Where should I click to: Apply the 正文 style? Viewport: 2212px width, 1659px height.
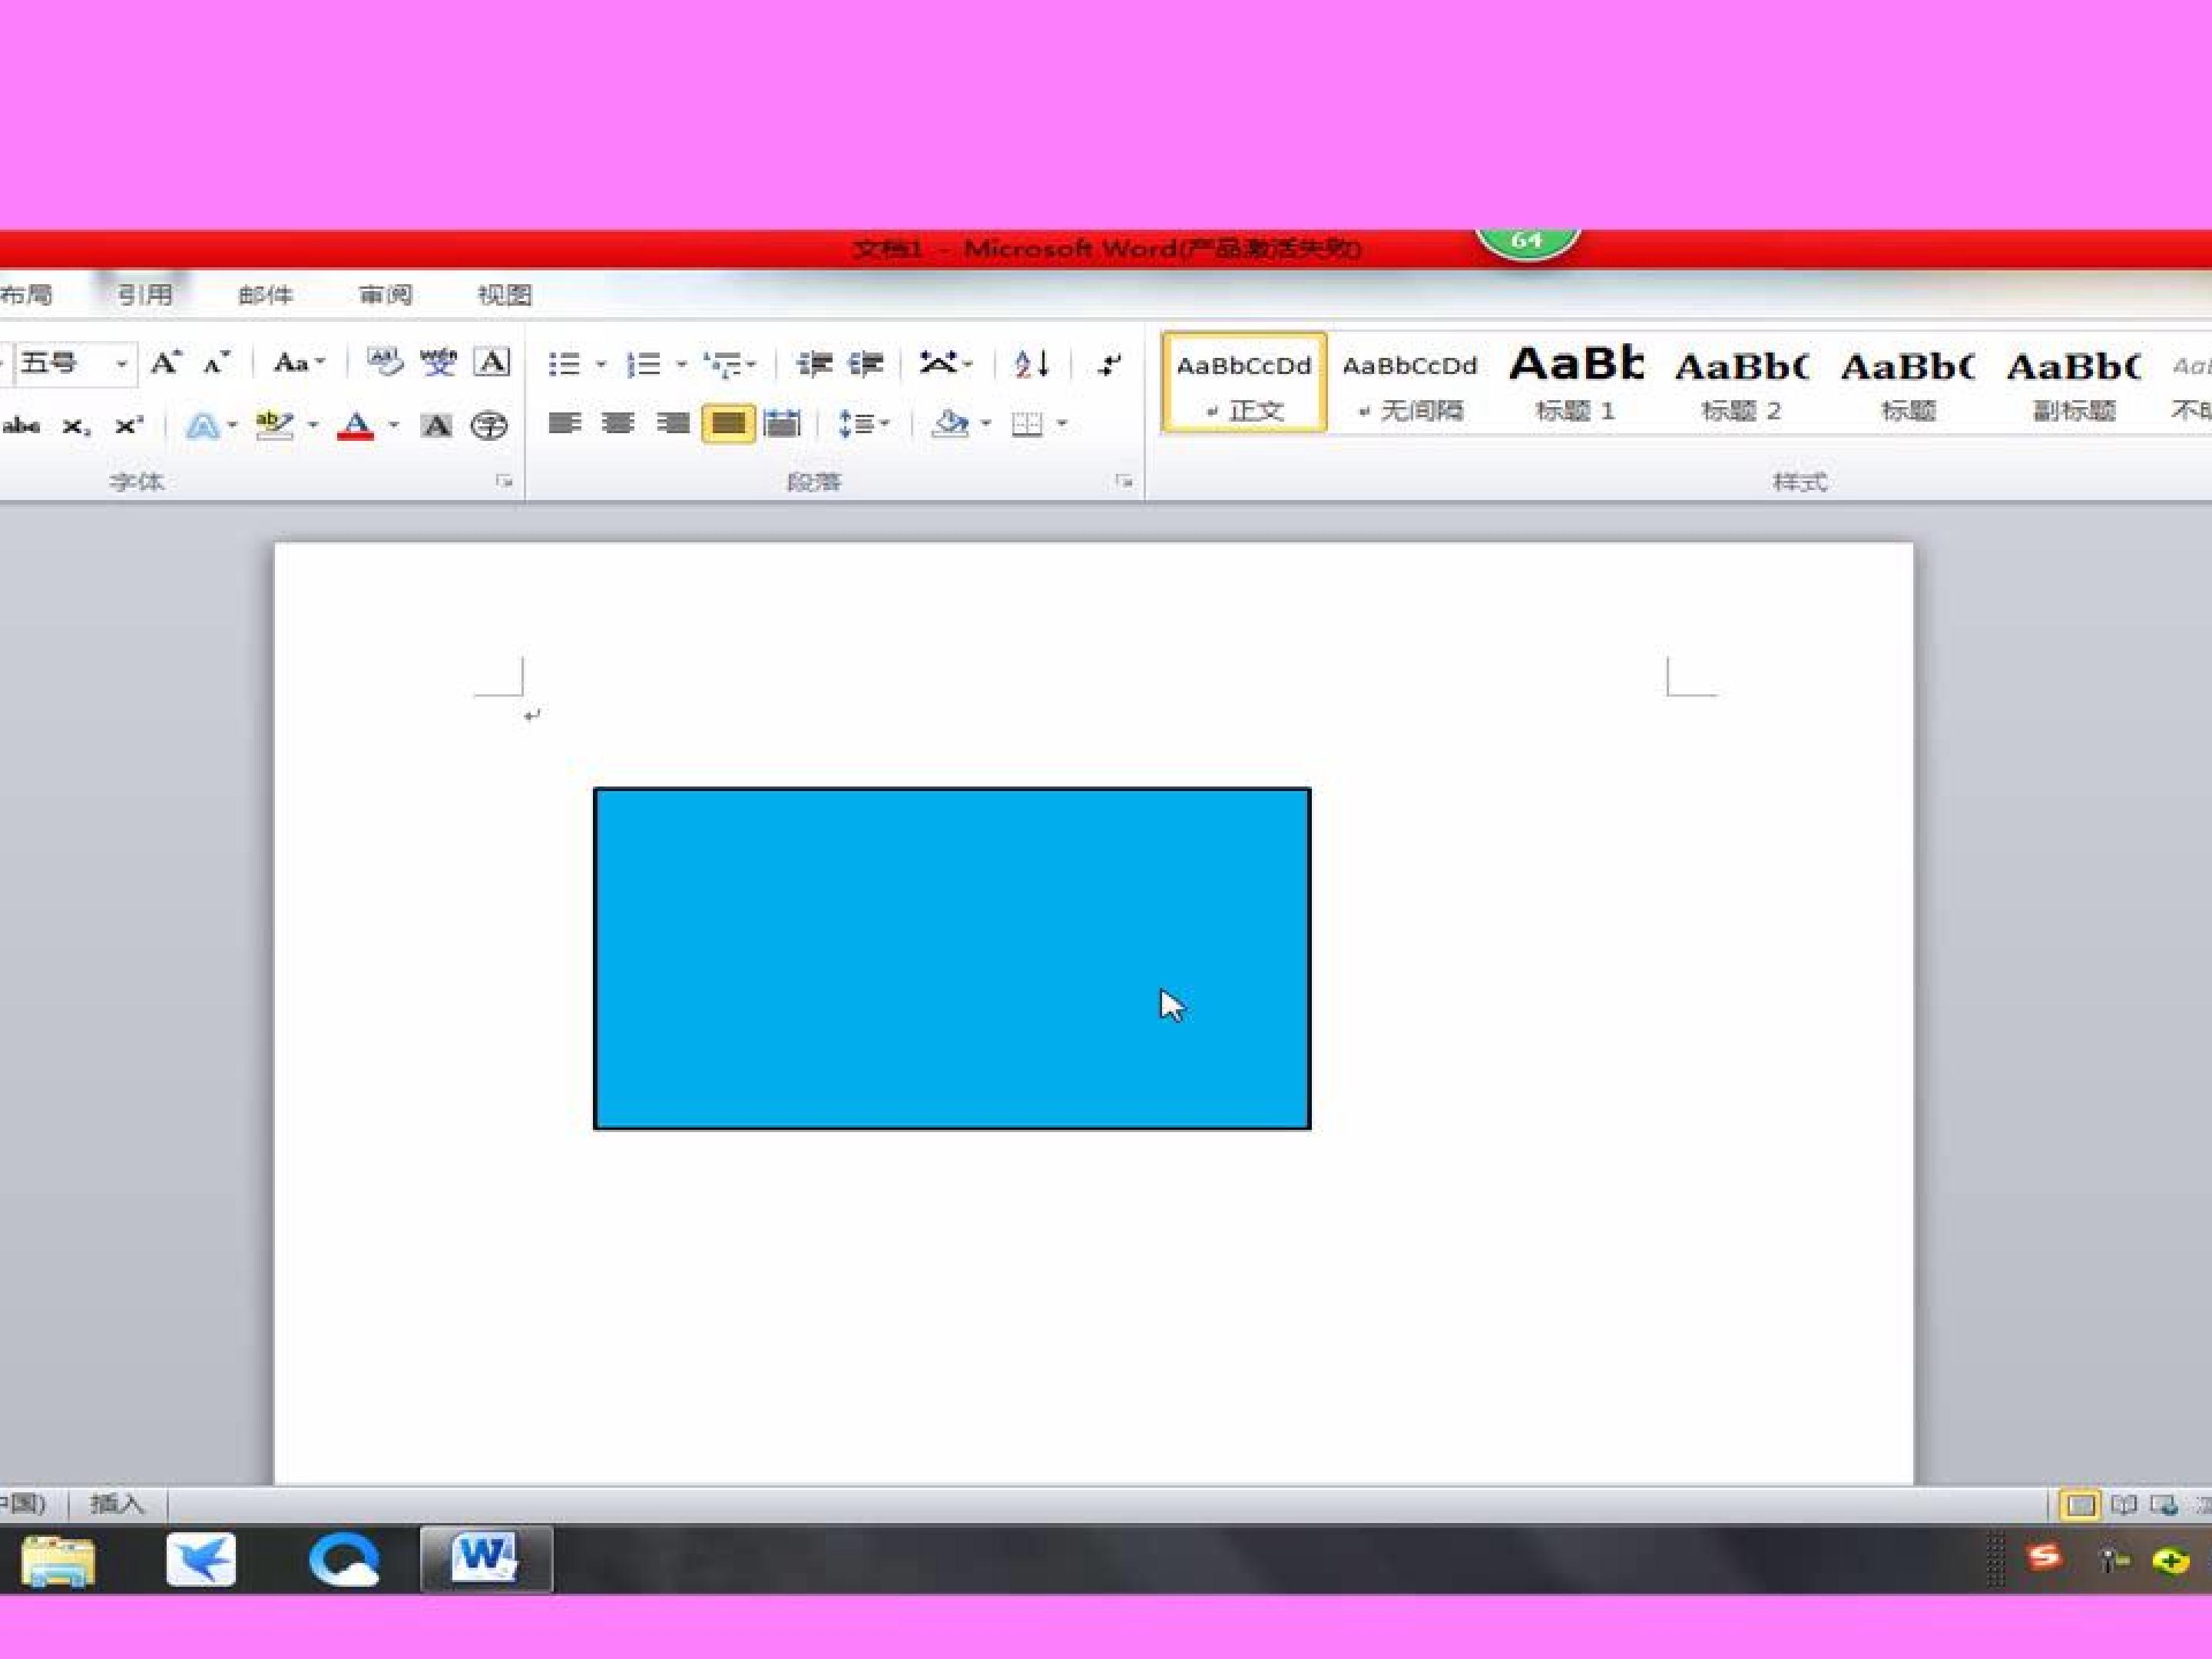(x=1244, y=383)
